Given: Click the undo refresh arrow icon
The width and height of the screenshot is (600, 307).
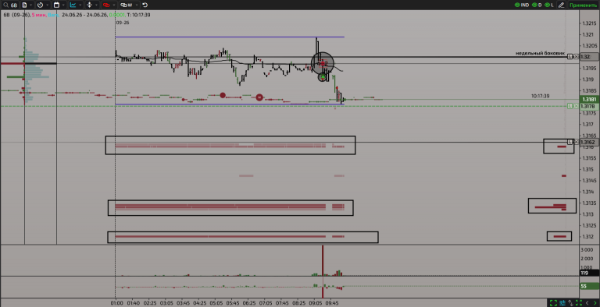Looking at the screenshot, I should point(145,5).
